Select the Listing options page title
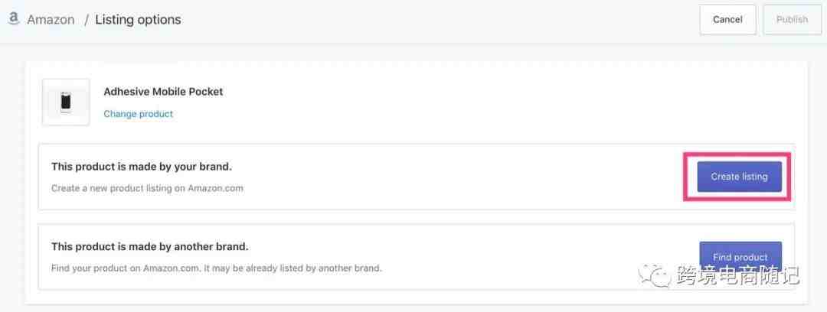The image size is (827, 312). 138,20
